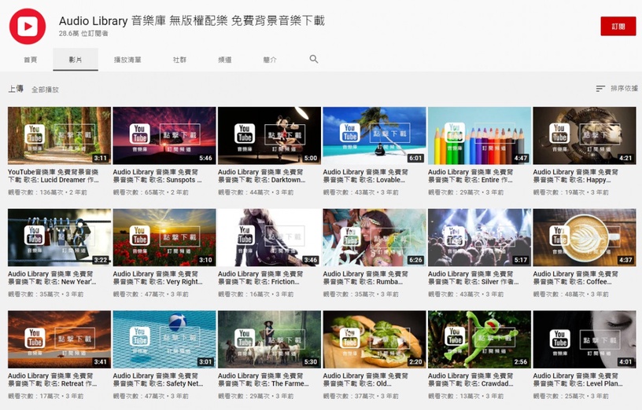This screenshot has width=642, height=410.
Task: Click title 歌名: Silver video link
Action: (474, 277)
